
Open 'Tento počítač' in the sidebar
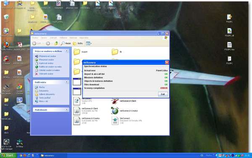click(45, 98)
